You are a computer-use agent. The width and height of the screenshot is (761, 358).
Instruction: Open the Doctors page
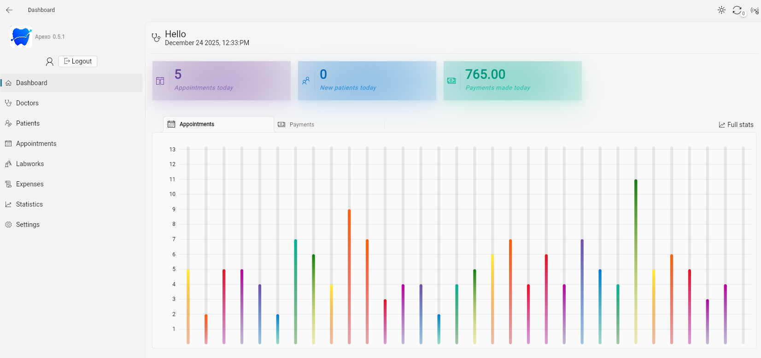coord(71,103)
